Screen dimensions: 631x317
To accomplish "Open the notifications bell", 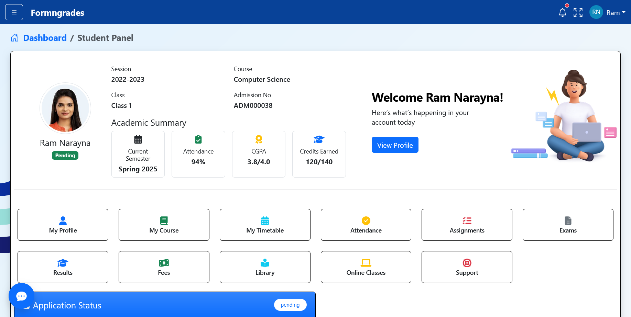I will pyautogui.click(x=563, y=12).
